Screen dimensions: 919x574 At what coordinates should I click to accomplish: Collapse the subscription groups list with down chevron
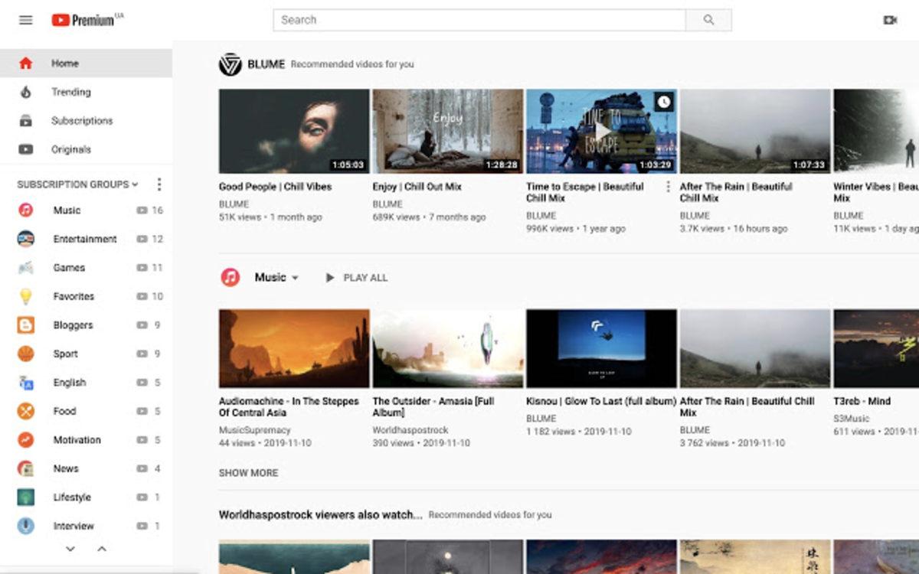point(70,549)
